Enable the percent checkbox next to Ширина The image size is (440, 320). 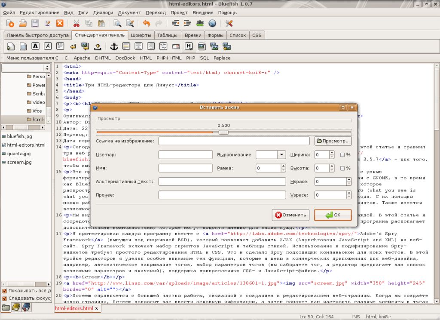point(342,155)
